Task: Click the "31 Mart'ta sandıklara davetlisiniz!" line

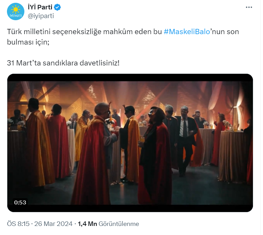Action: 63,63
